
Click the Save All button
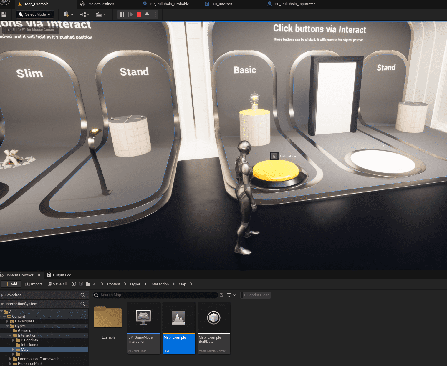(x=57, y=284)
